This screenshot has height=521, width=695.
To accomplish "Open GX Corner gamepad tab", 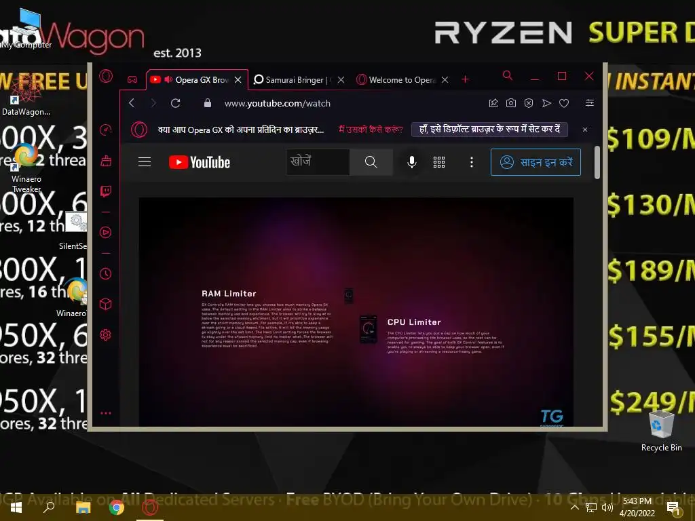I will point(132,80).
